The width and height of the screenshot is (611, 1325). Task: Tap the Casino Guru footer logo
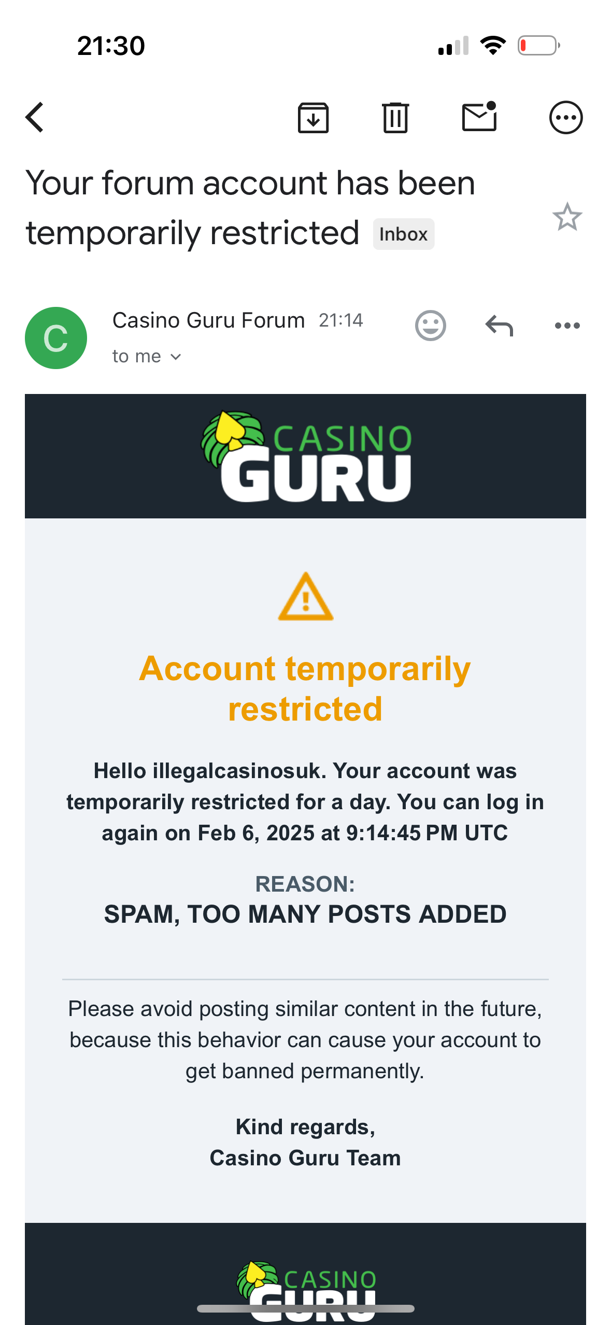pos(306,1286)
